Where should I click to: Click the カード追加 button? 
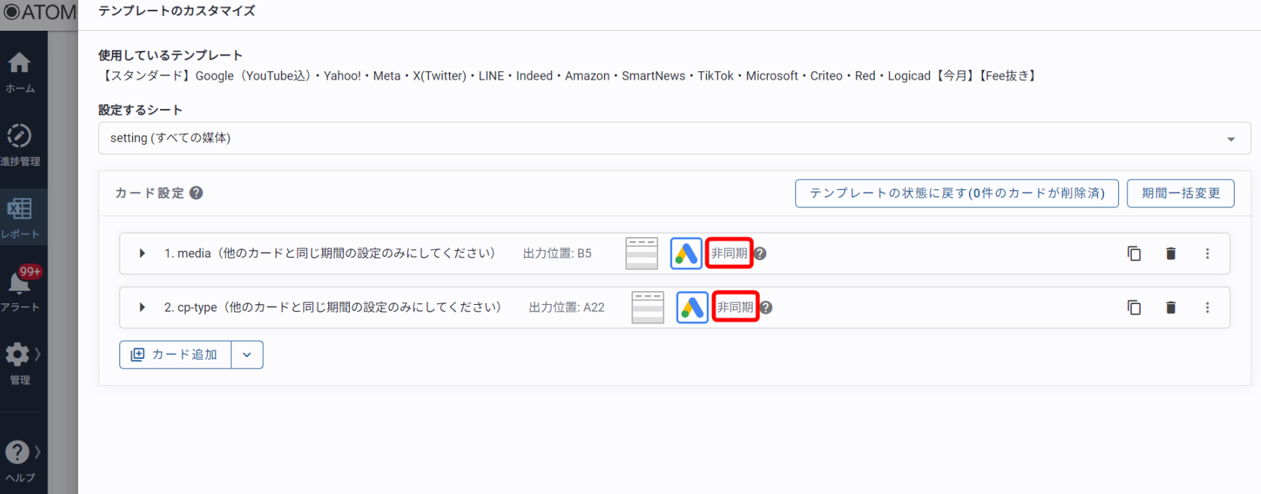coord(176,355)
